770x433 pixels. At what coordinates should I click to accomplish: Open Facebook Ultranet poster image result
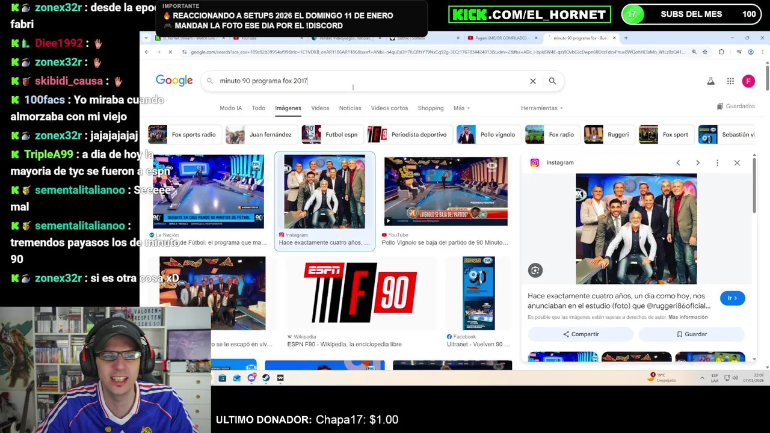478,293
